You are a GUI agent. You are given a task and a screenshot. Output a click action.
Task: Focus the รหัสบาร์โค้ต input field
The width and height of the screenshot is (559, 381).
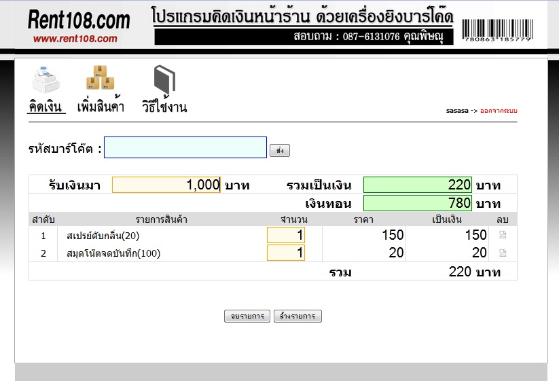[x=185, y=148]
